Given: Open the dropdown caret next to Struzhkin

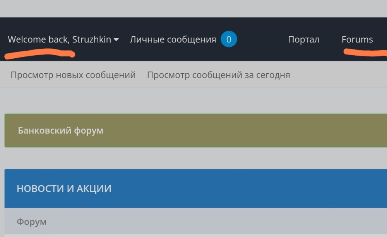Looking at the screenshot, I should click(116, 40).
